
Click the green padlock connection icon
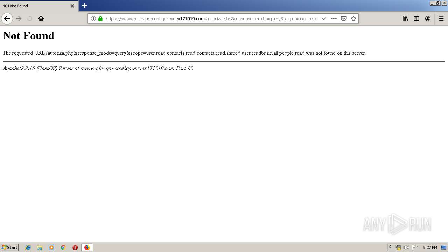pos(100,19)
